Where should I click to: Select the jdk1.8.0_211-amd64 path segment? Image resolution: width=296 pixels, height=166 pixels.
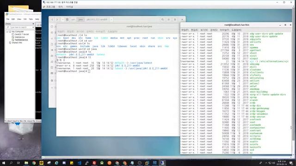97,19
